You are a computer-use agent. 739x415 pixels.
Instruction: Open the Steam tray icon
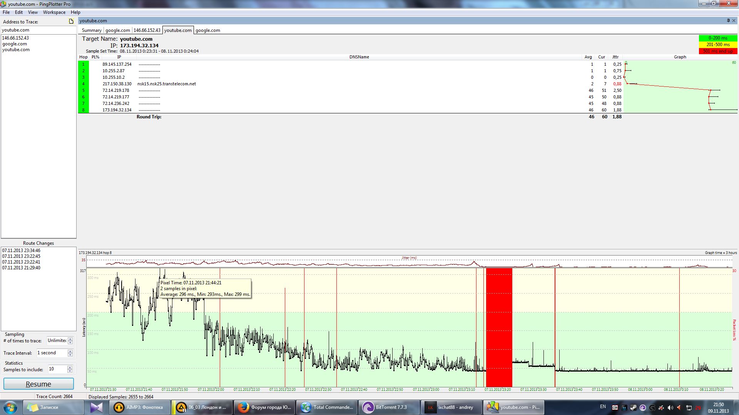(634, 408)
